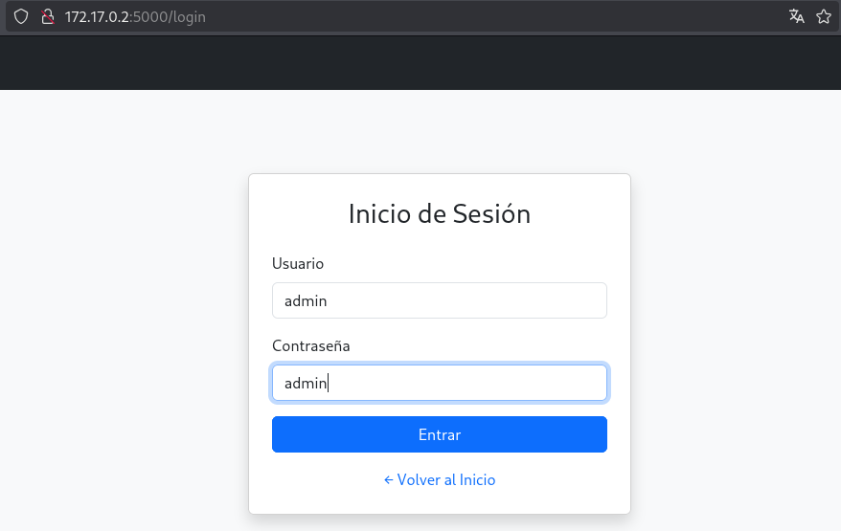Click the Contraseña label
Image resolution: width=841 pixels, height=531 pixels.
coord(311,346)
